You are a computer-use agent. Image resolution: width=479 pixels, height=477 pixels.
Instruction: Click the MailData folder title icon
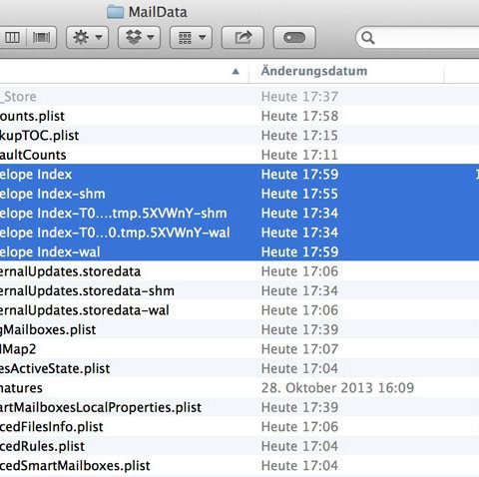click(x=115, y=12)
